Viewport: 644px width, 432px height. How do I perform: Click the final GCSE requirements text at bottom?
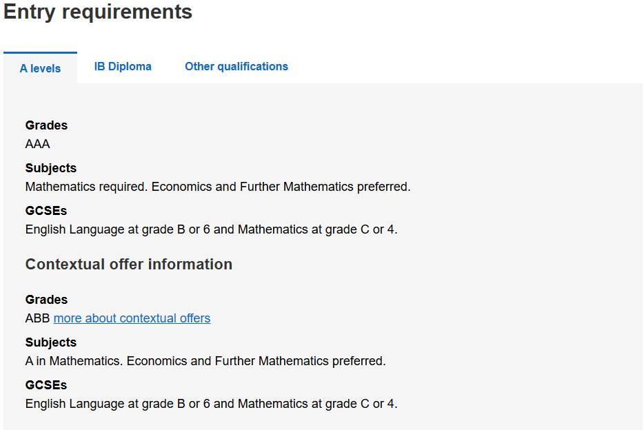tap(211, 404)
